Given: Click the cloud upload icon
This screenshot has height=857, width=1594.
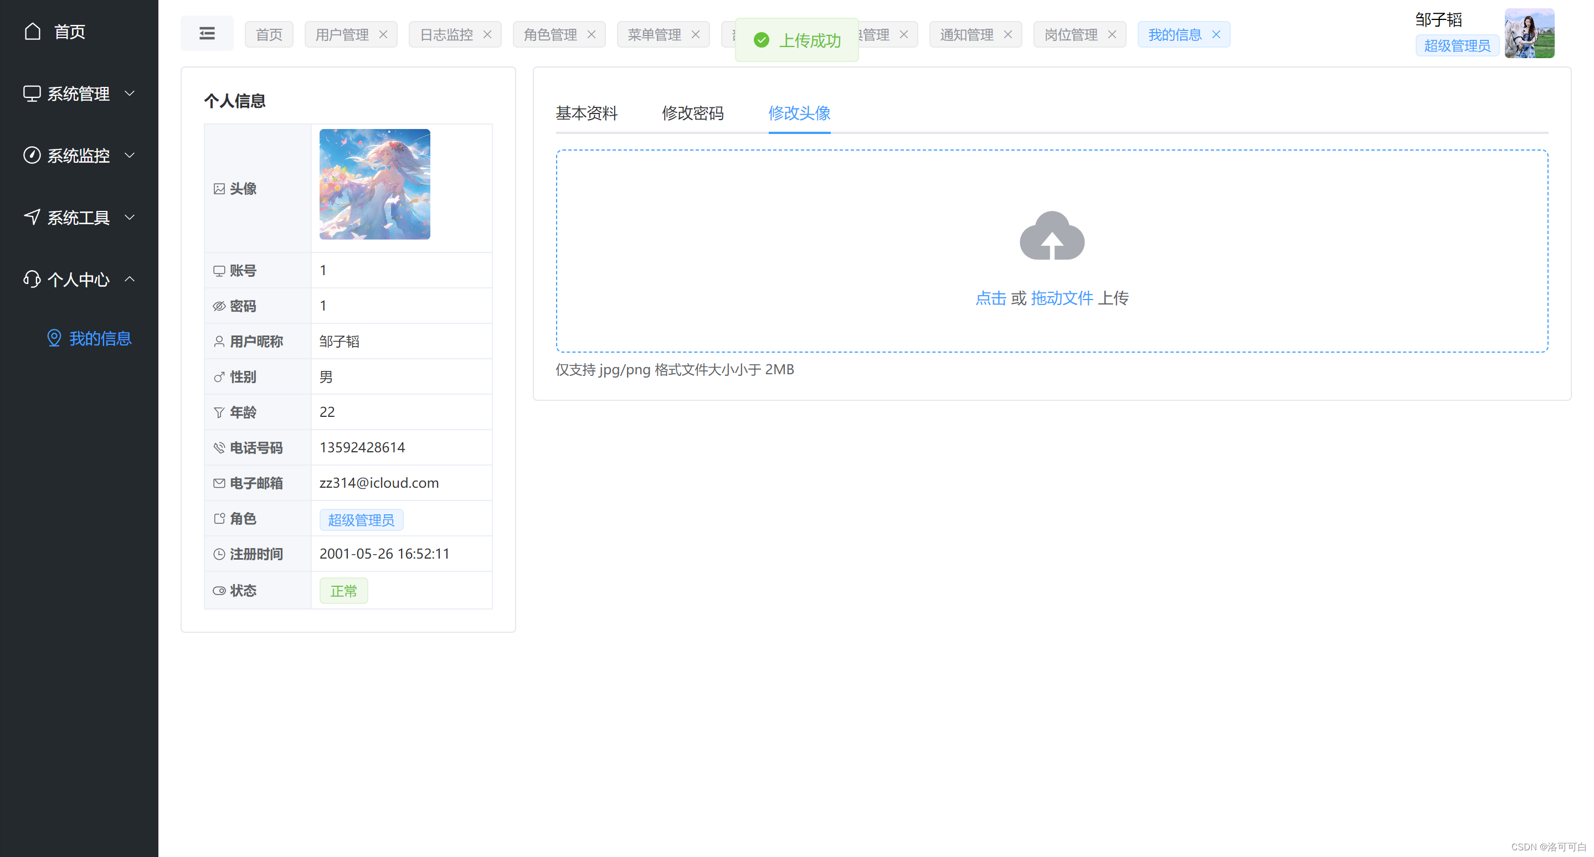Looking at the screenshot, I should pyautogui.click(x=1052, y=236).
